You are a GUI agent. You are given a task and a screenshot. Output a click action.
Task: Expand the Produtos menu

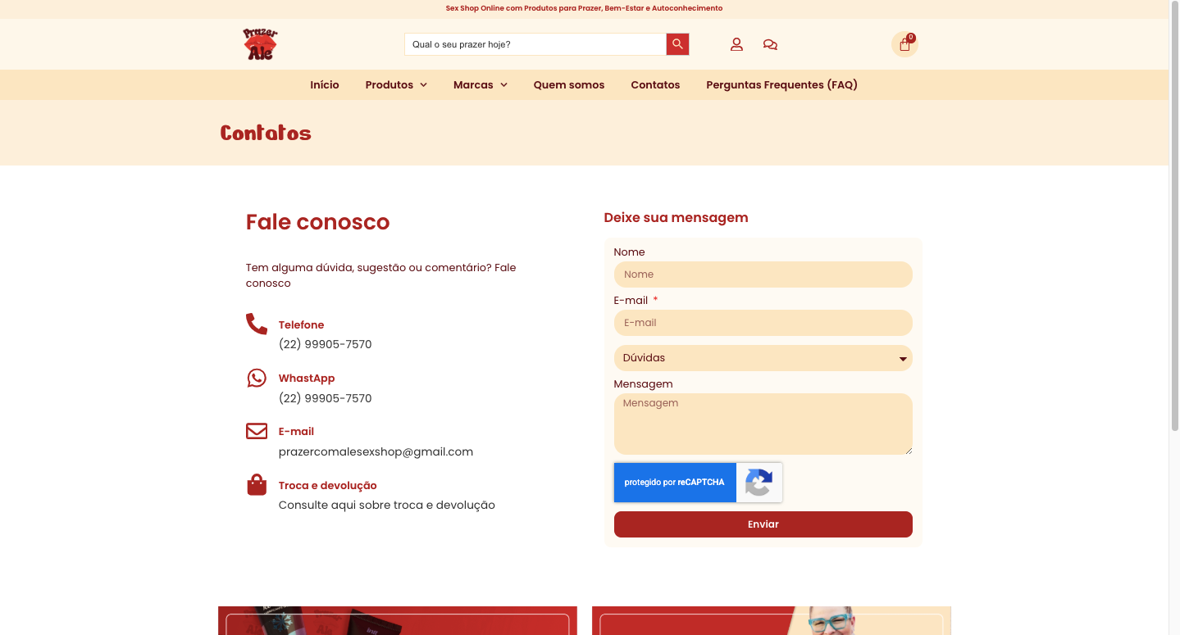[396, 84]
